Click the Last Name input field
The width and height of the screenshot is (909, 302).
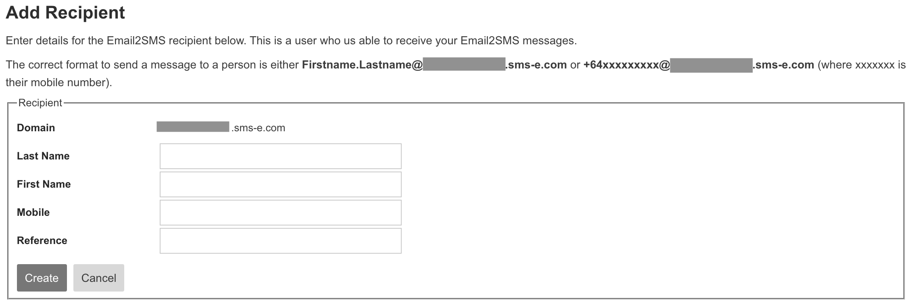tap(280, 156)
